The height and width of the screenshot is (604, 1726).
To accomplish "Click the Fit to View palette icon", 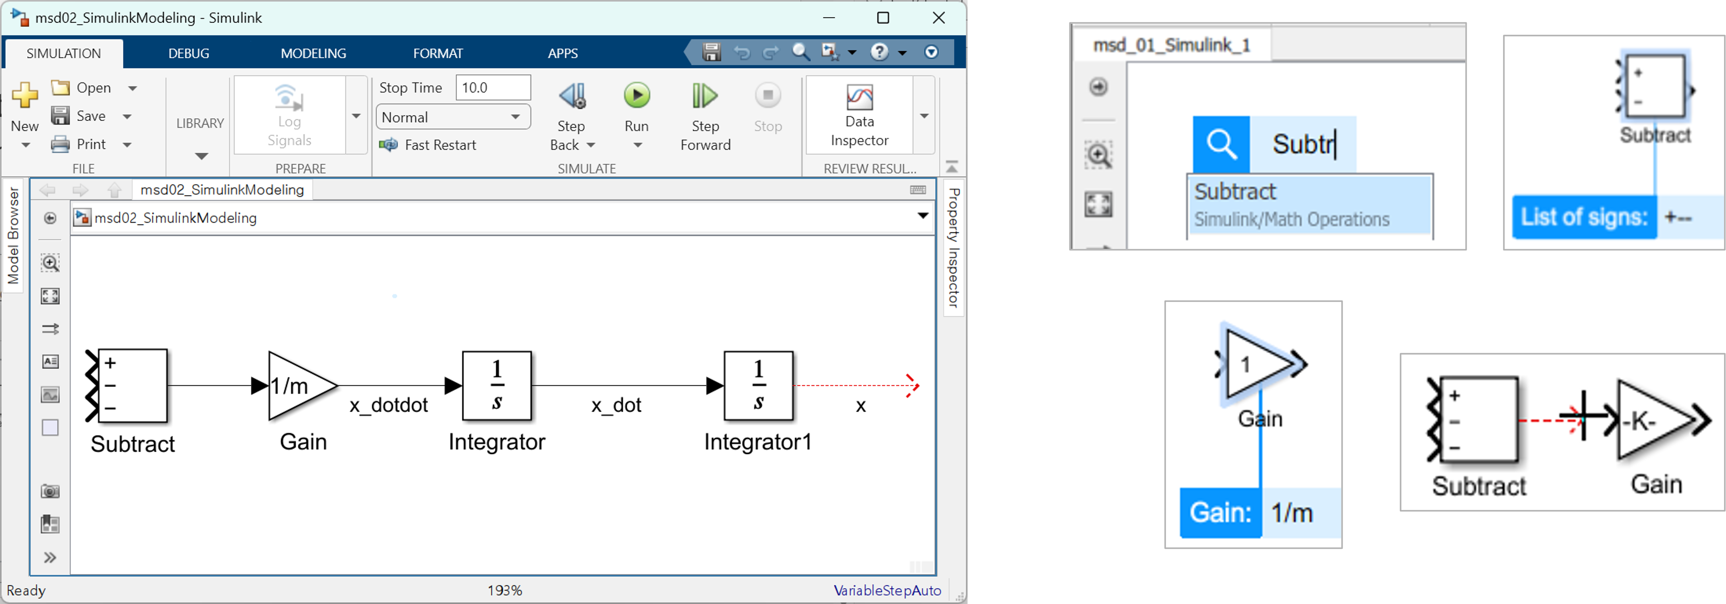I will 50,296.
